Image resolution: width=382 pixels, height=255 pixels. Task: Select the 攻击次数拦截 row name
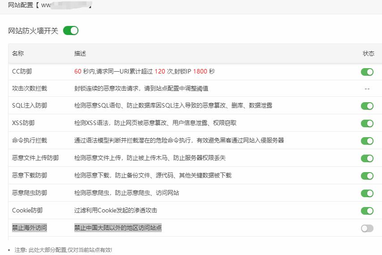point(30,89)
